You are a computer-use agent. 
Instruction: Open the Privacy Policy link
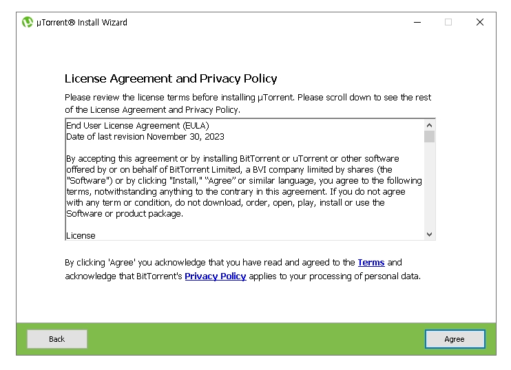(215, 276)
